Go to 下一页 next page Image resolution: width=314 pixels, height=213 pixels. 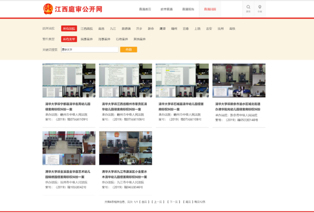click(173, 202)
